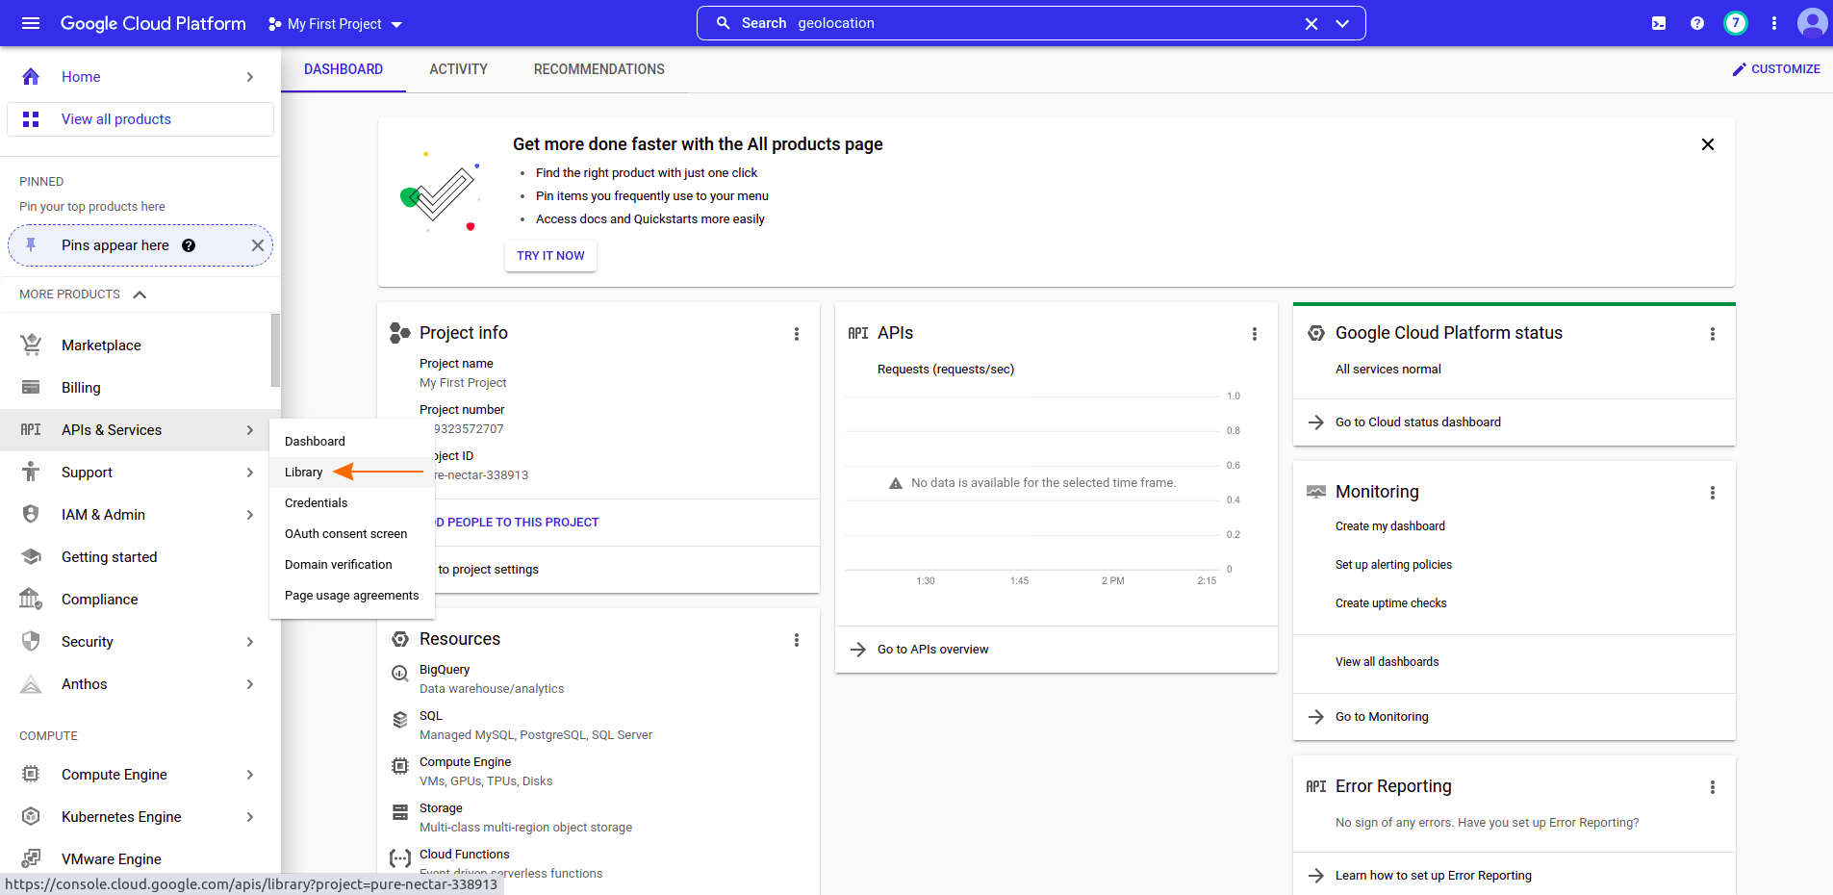
Task: Click the View all products grid icon
Action: [x=31, y=119]
